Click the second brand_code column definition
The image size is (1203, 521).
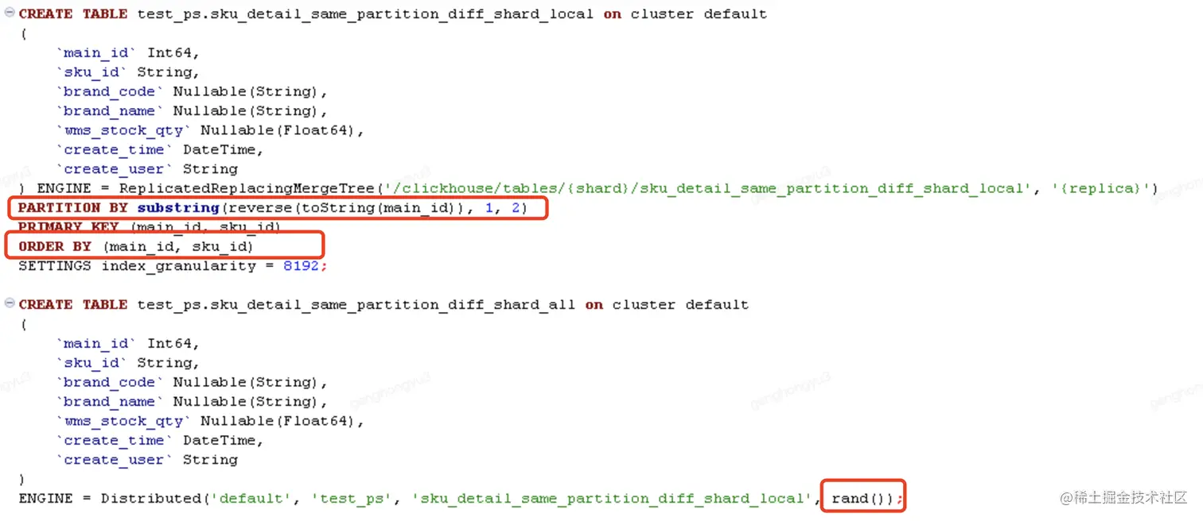(x=192, y=382)
